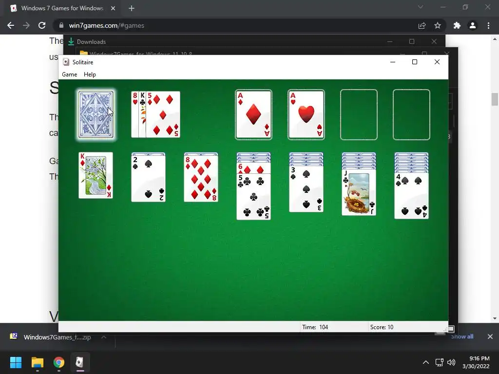This screenshot has height=374, width=499.
Task: Select the 6 of diamonds card
Action: point(253,168)
